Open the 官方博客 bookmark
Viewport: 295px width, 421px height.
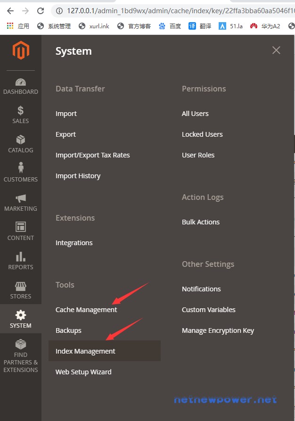(134, 26)
